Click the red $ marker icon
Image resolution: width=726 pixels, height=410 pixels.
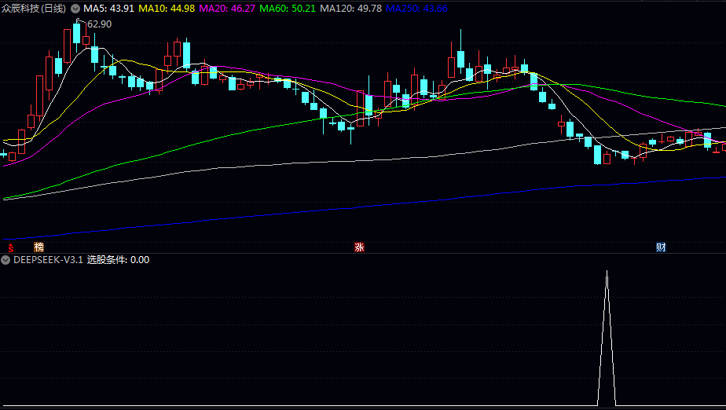click(x=11, y=247)
